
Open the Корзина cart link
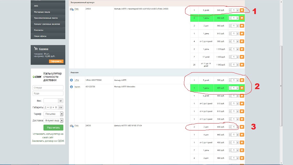click(43, 49)
